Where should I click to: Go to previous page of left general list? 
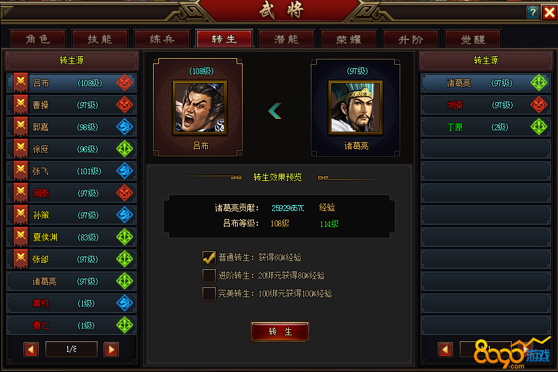click(x=31, y=349)
